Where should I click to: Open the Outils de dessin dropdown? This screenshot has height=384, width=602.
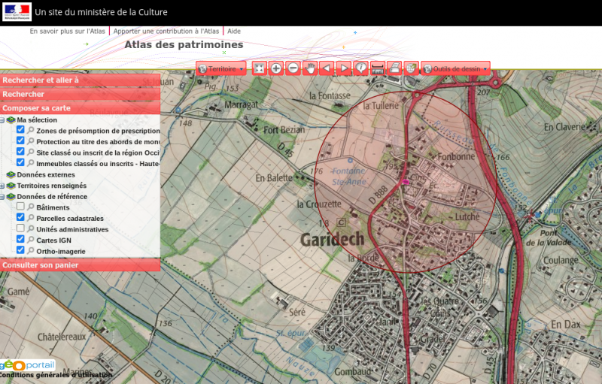(x=455, y=68)
